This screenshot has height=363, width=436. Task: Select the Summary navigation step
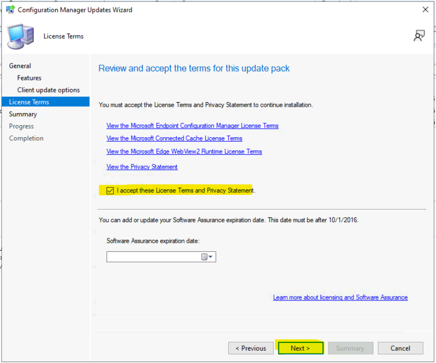(23, 114)
